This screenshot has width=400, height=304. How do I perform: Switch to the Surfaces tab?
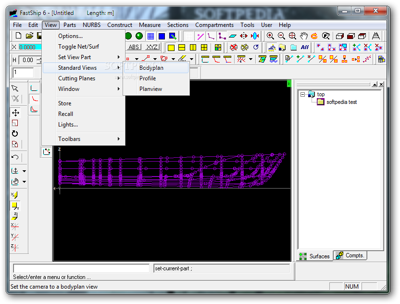(315, 256)
